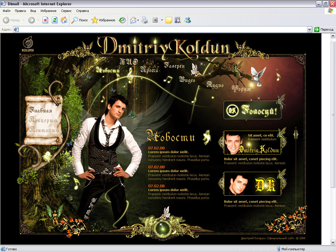This screenshot has width=336, height=252.
Task: Expand the Mail button dropdown arrow
Action: tap(138, 20)
